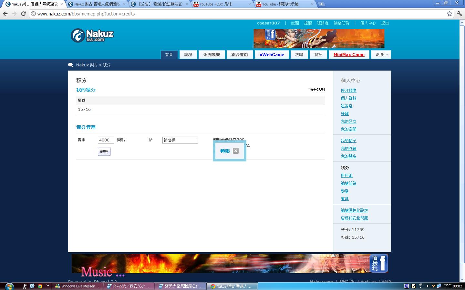
Task: Open a new browser tab
Action: tap(321, 4)
